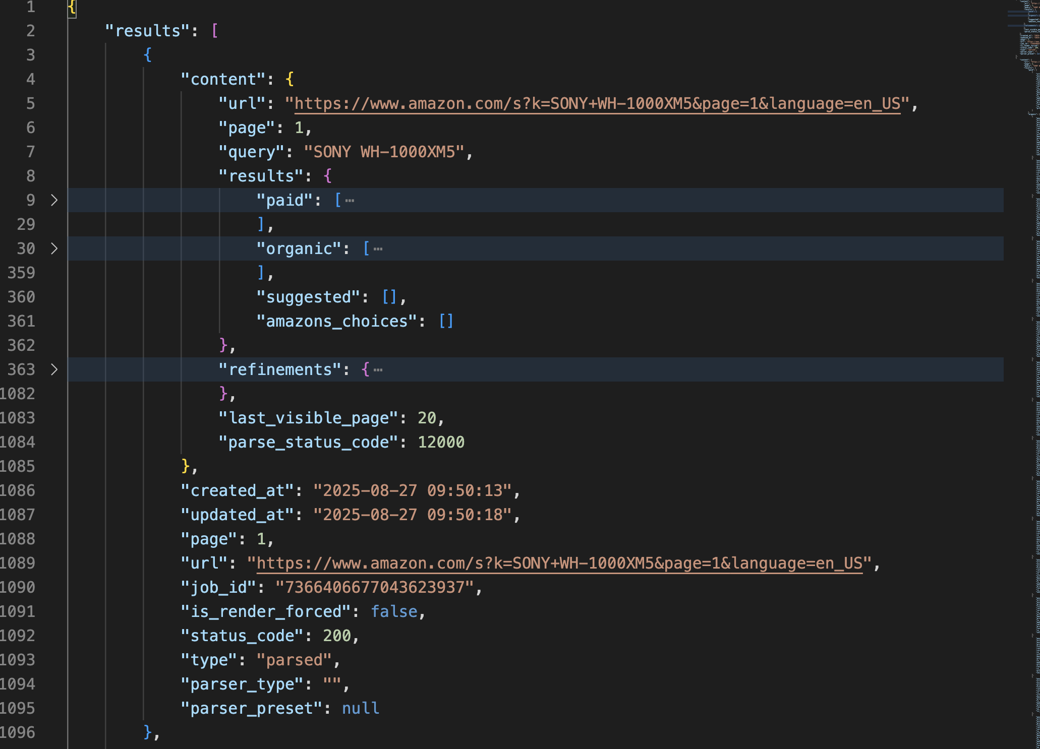Click the "content" key on line 4

point(223,79)
